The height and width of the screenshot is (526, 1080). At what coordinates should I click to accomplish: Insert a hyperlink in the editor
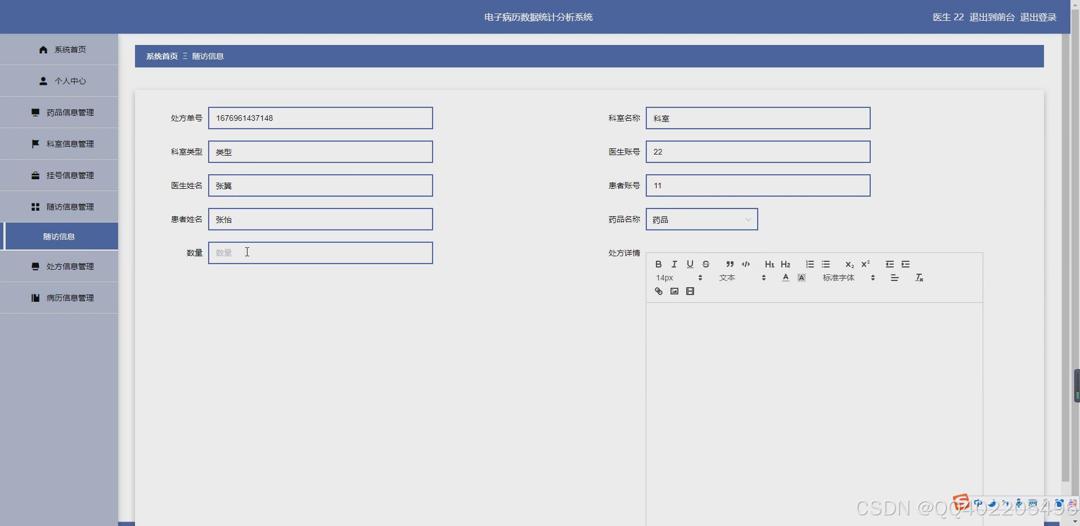[x=658, y=291]
